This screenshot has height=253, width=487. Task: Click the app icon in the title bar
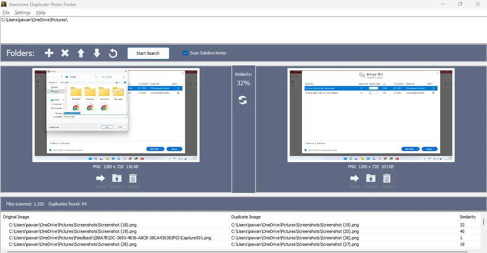point(4,4)
